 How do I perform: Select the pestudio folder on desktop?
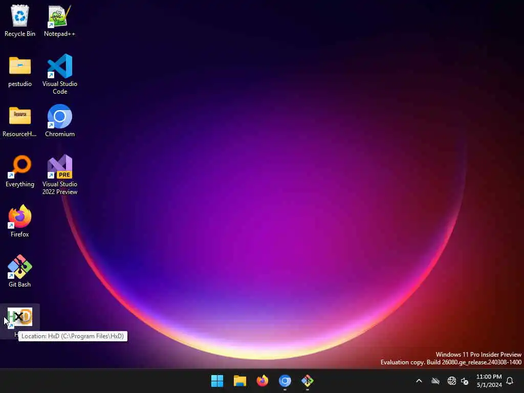(x=20, y=71)
